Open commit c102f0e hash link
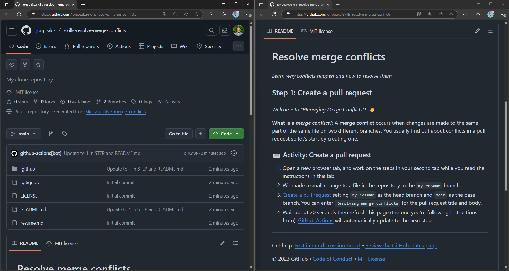The height and width of the screenshot is (271, 509). (191, 153)
